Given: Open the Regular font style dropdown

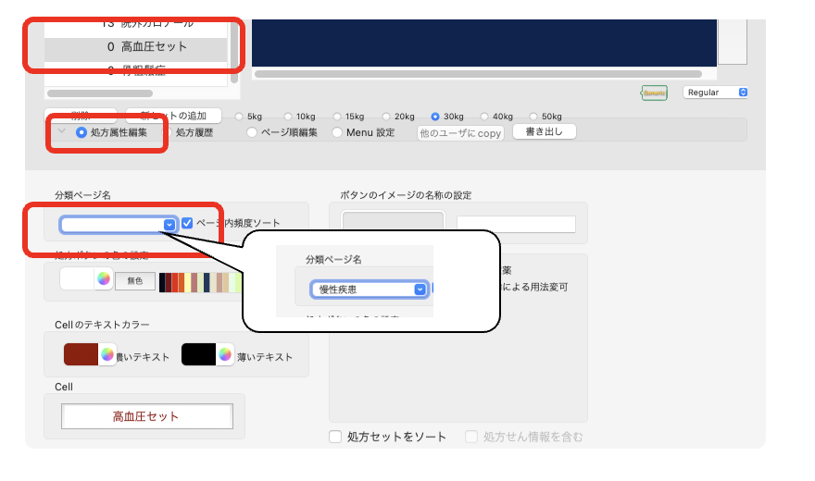Looking at the screenshot, I should [715, 92].
